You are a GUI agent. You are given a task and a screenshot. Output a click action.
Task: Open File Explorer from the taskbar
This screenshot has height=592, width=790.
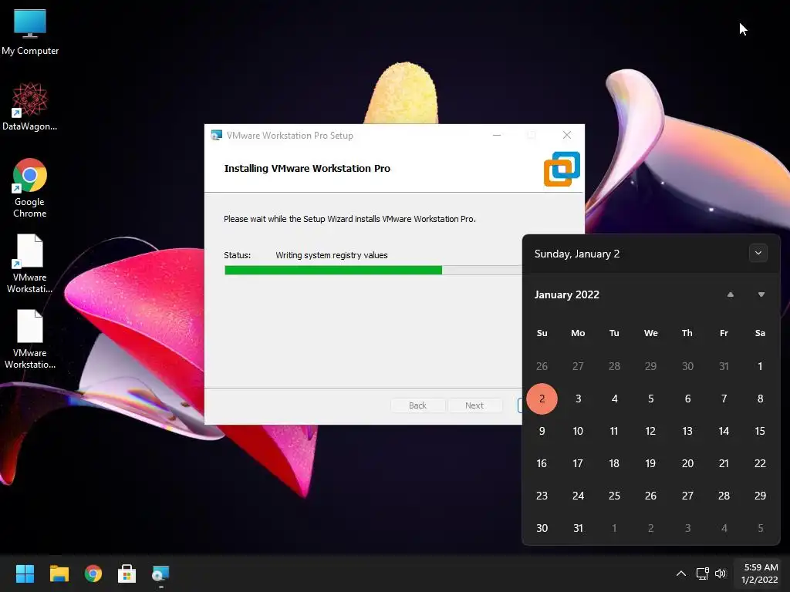tap(59, 573)
